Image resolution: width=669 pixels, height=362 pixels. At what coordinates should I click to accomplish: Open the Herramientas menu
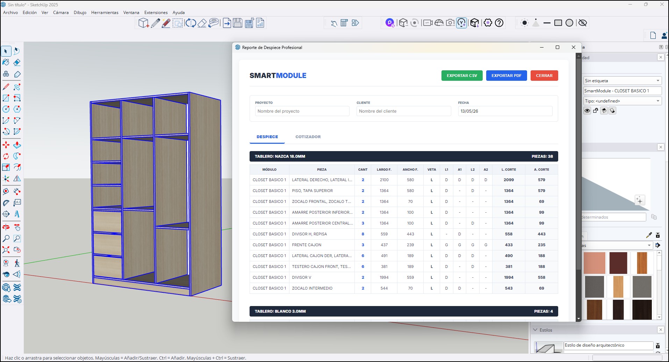pos(105,12)
